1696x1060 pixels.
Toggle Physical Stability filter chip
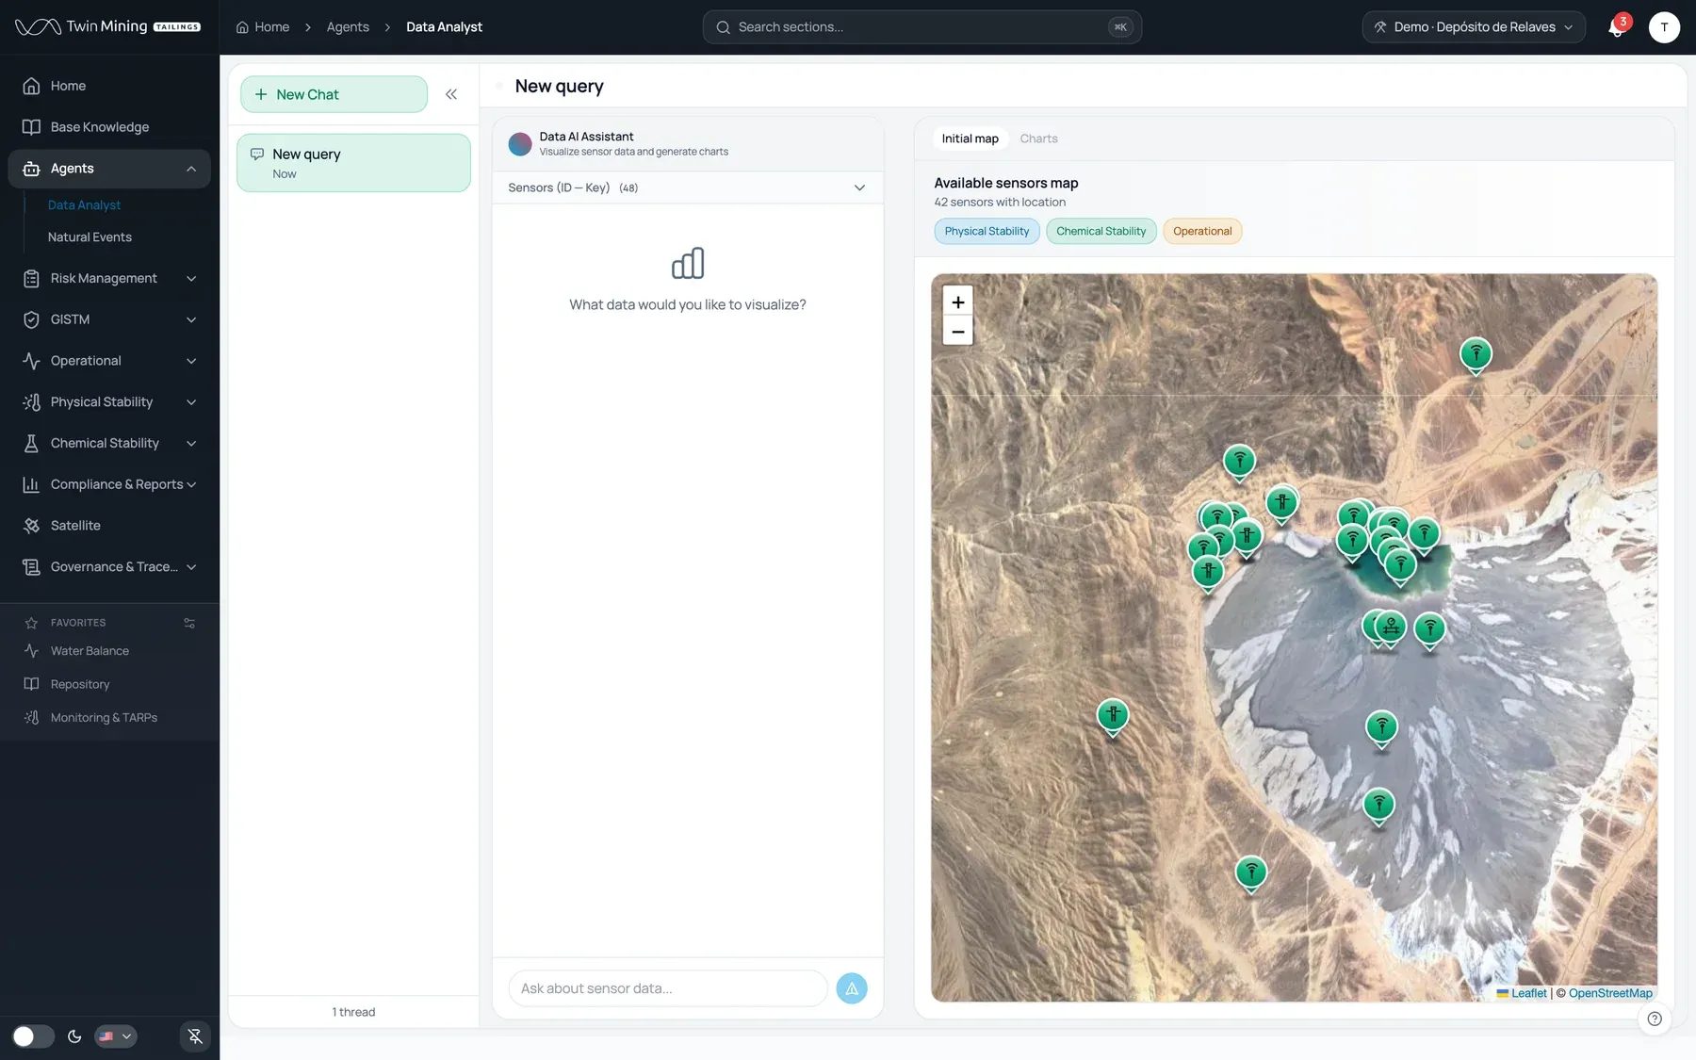pyautogui.click(x=987, y=231)
